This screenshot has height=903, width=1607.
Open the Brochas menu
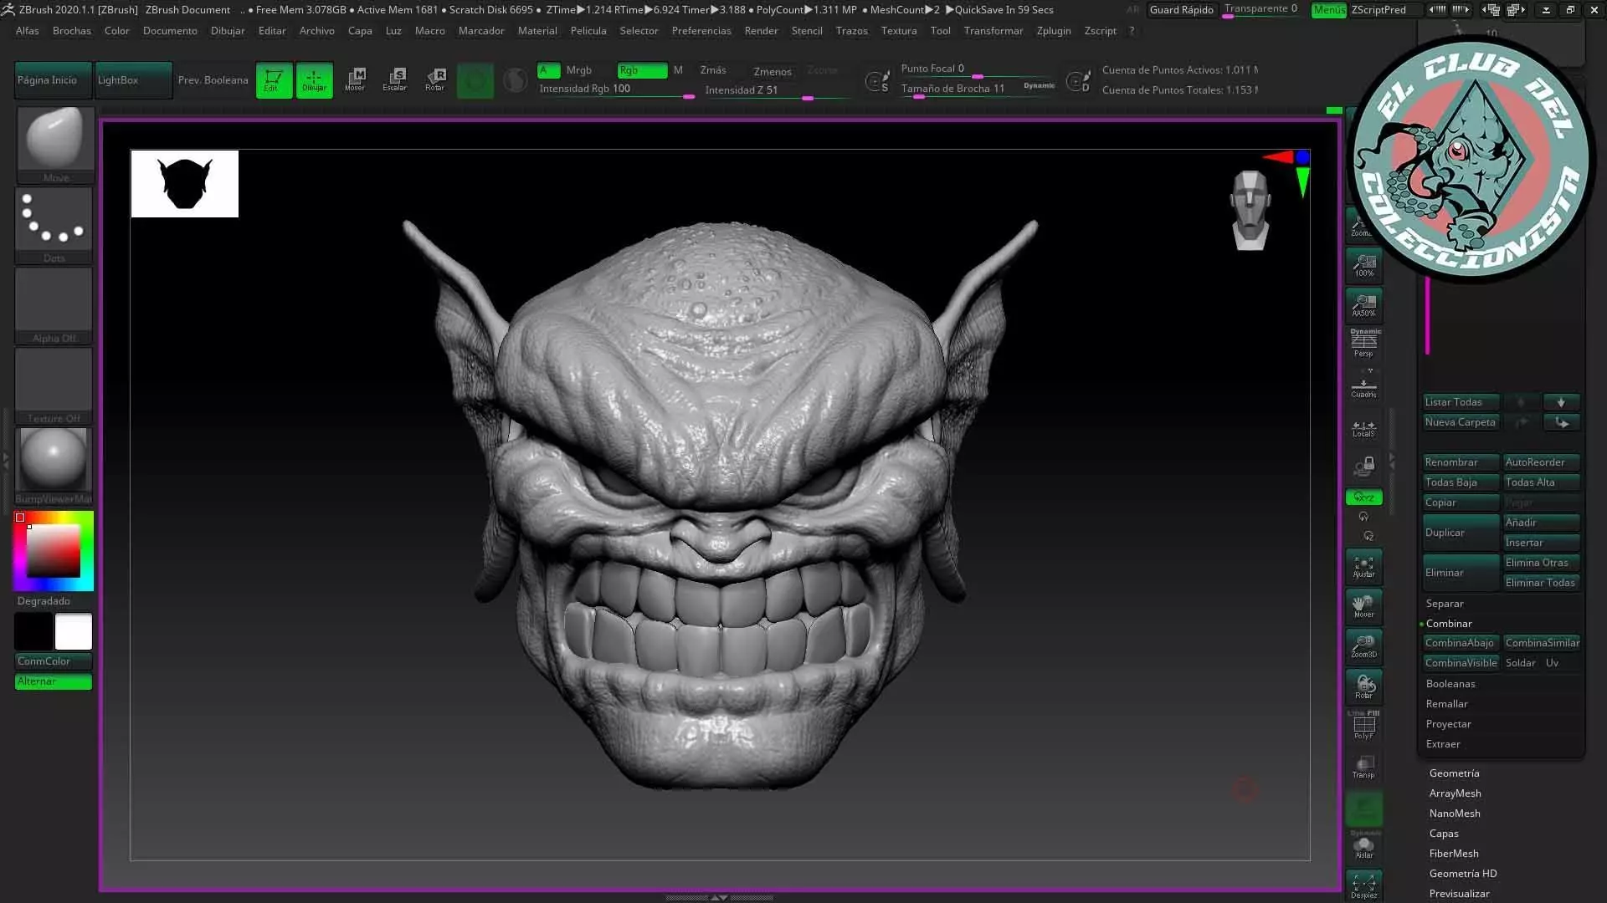(72, 31)
